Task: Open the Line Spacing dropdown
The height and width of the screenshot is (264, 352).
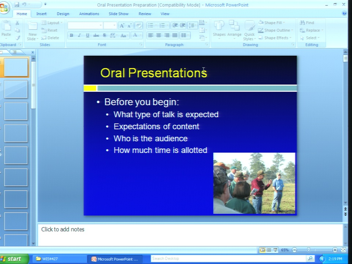Action: 192,25
